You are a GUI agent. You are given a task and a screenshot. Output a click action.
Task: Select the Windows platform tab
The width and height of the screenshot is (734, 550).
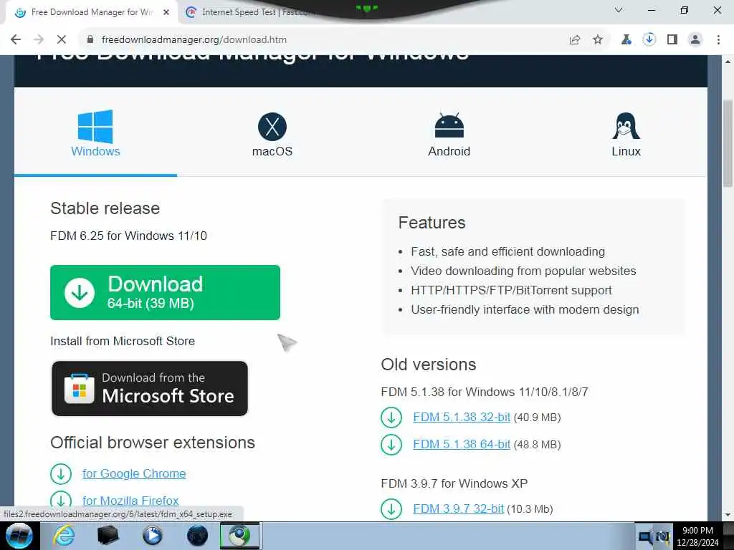click(95, 133)
